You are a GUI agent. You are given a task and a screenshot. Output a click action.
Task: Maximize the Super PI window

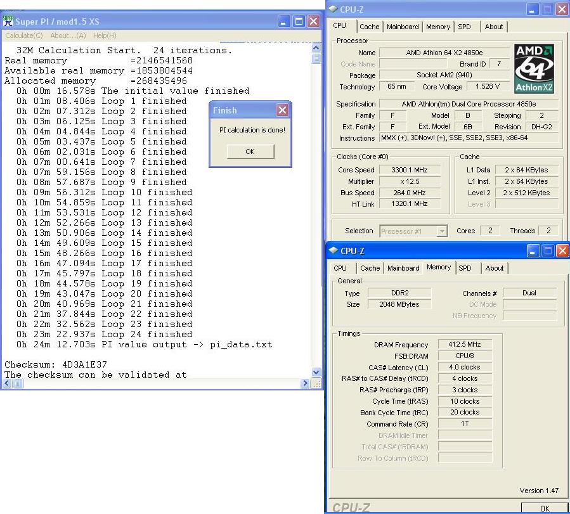299,21
